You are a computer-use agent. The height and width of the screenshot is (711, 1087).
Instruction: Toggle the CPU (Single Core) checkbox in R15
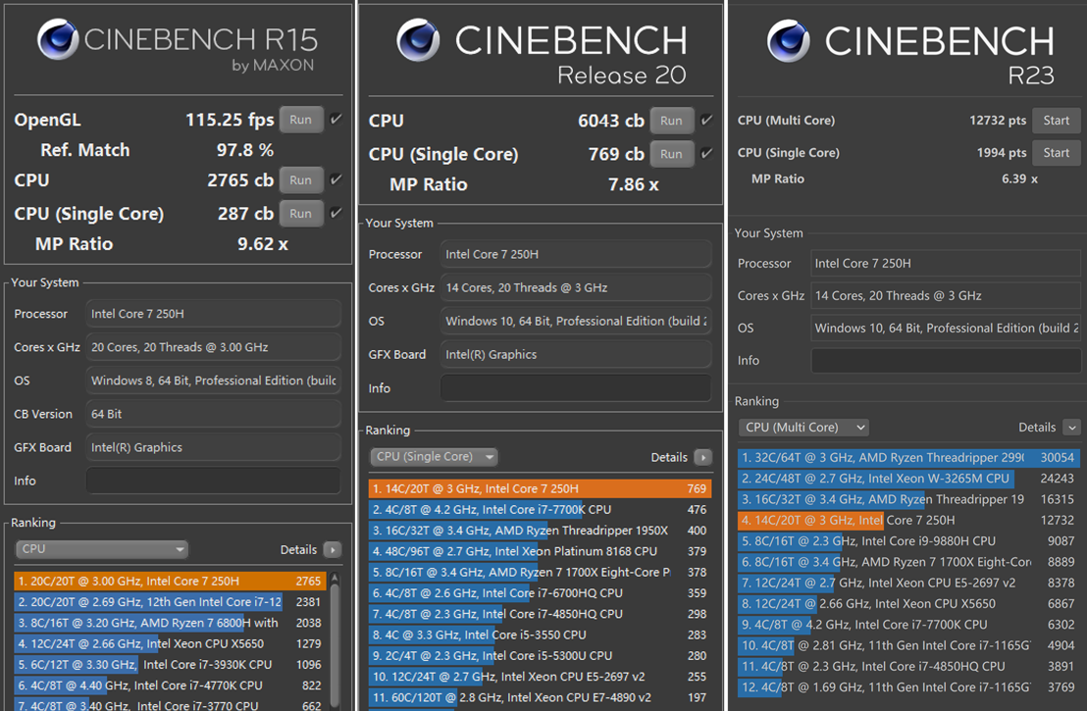click(336, 213)
